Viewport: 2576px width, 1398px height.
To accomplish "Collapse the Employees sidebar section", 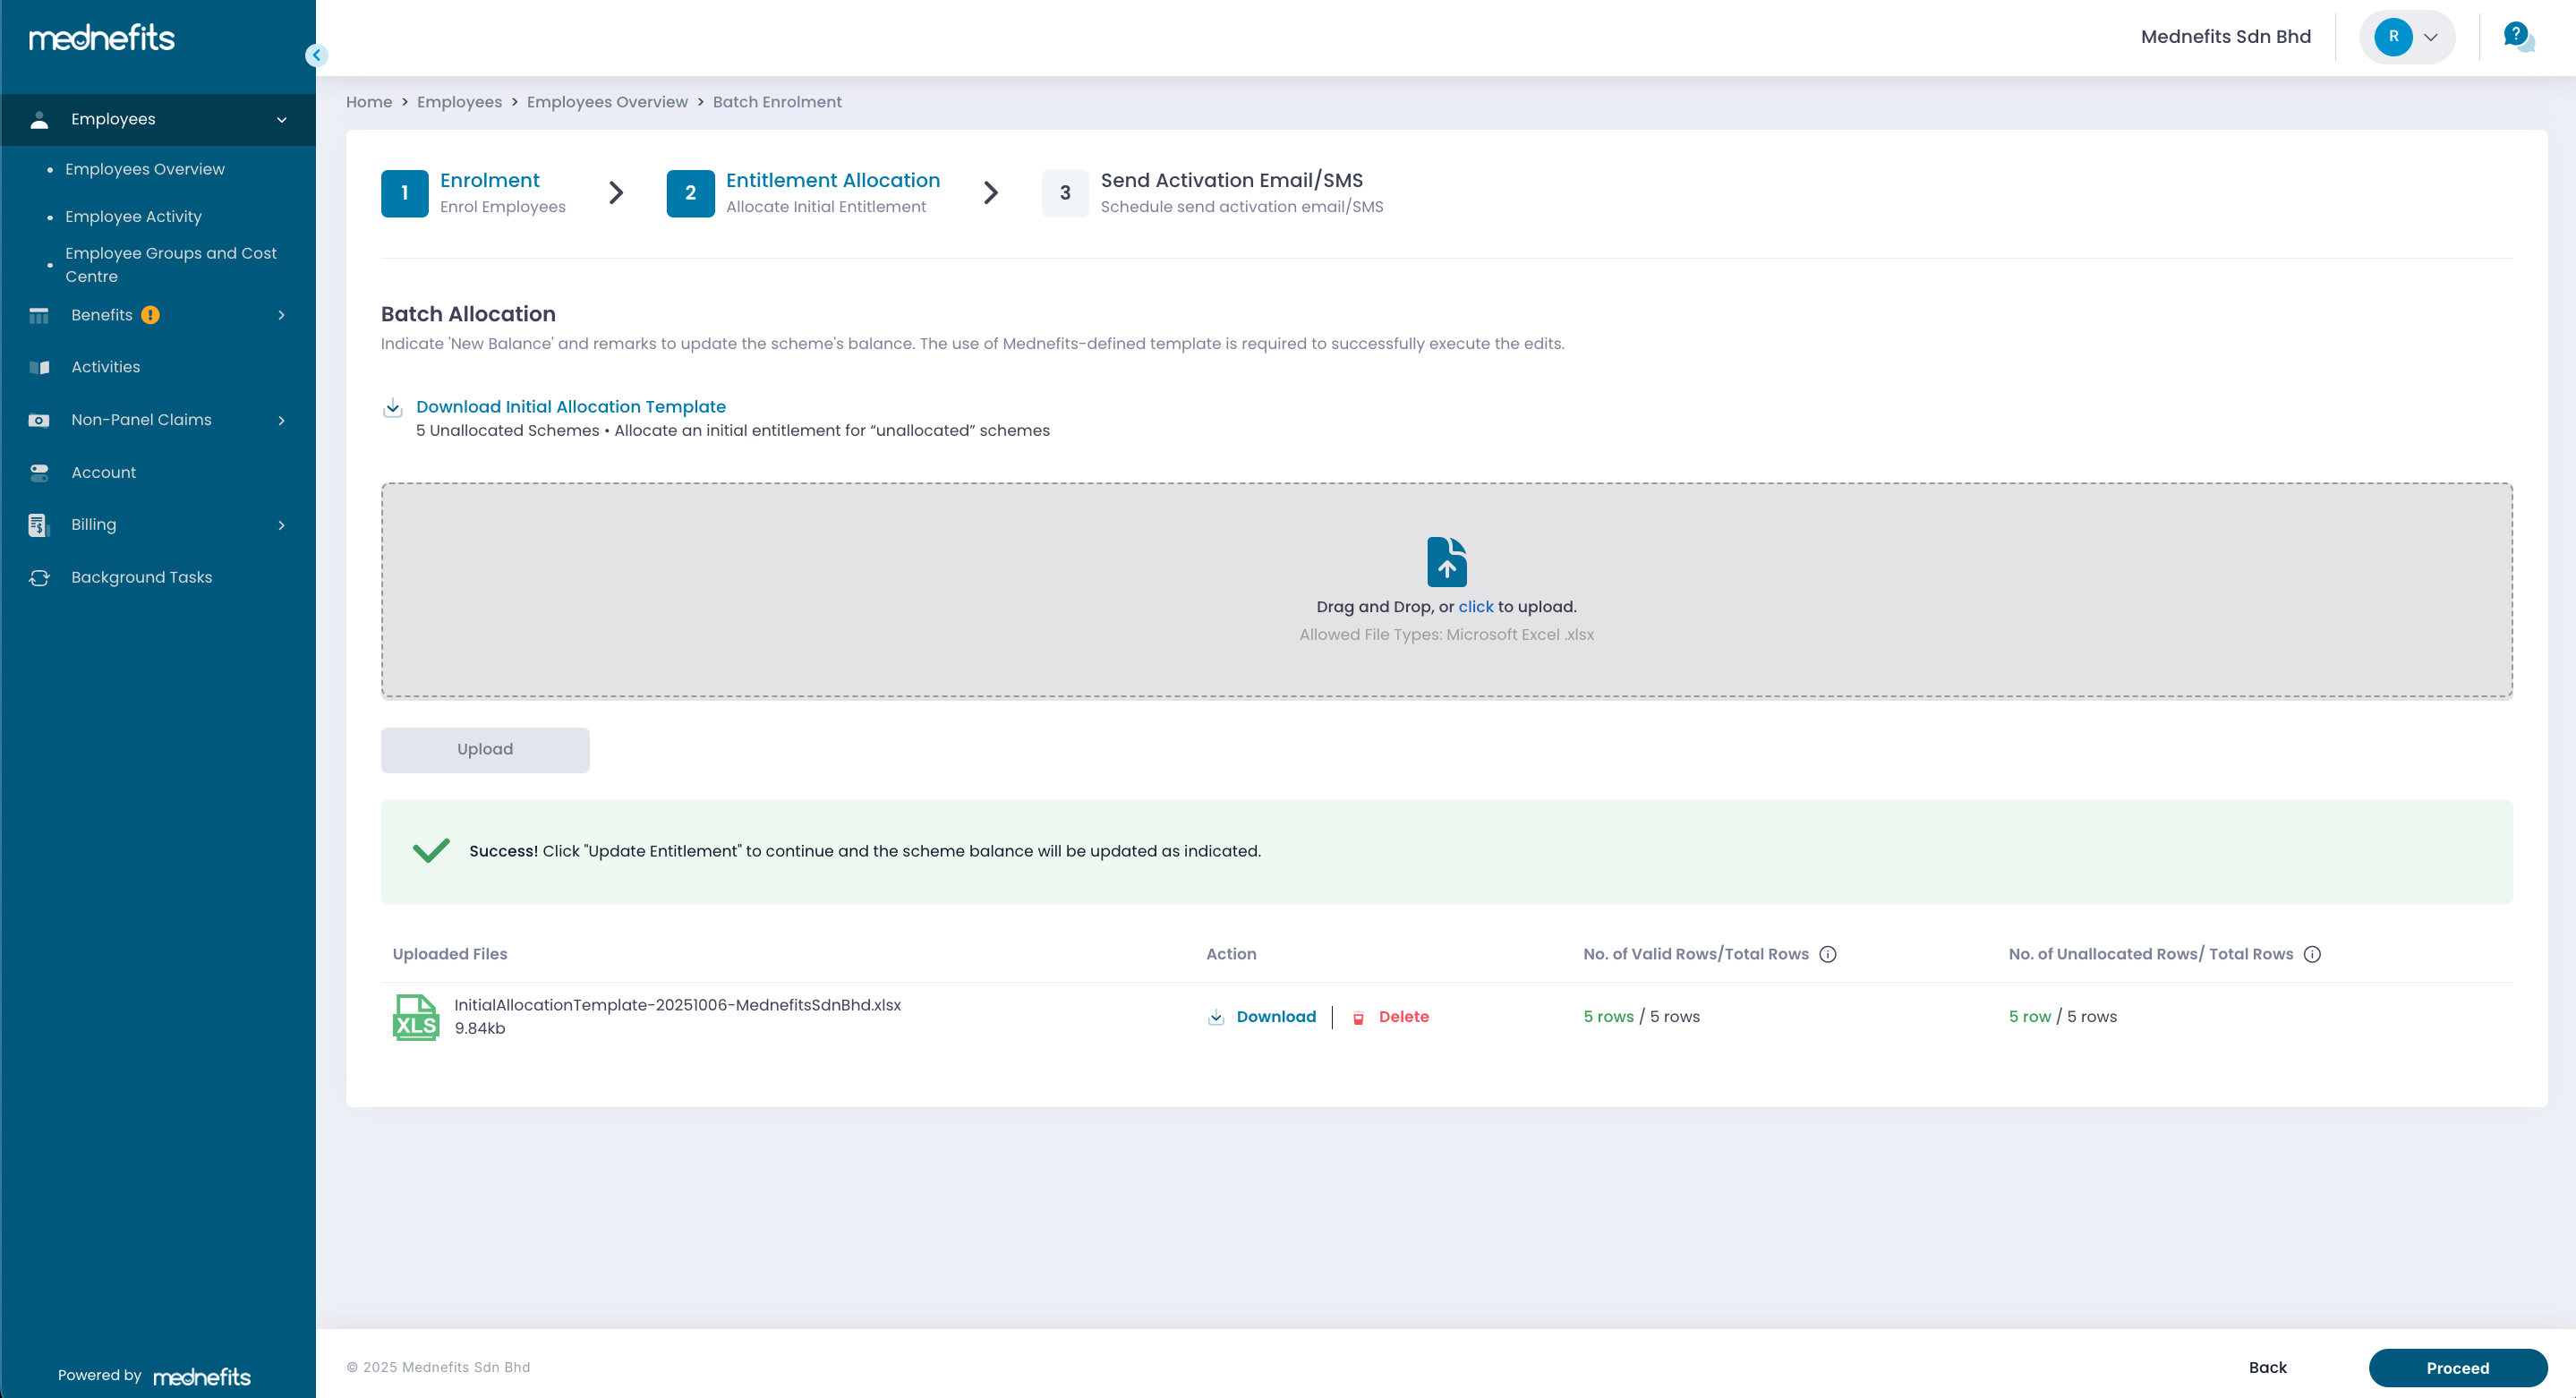I will tap(281, 120).
